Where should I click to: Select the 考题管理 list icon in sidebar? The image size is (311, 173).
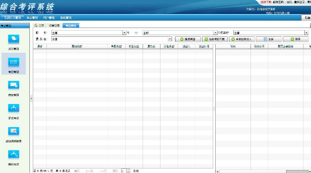tap(14, 62)
